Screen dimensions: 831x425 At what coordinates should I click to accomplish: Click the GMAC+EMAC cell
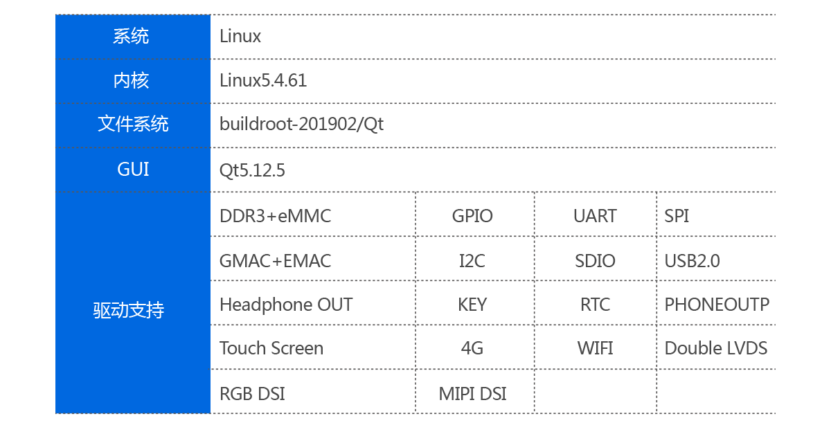point(313,259)
